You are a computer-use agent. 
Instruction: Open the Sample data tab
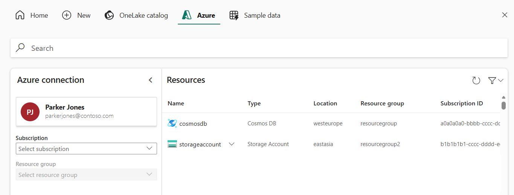(x=255, y=15)
